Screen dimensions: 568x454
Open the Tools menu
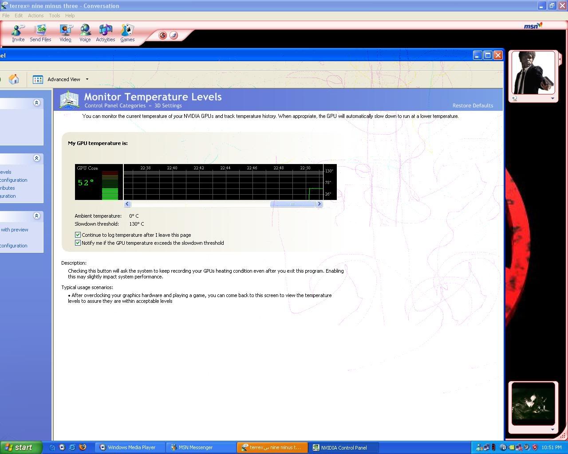coord(54,16)
